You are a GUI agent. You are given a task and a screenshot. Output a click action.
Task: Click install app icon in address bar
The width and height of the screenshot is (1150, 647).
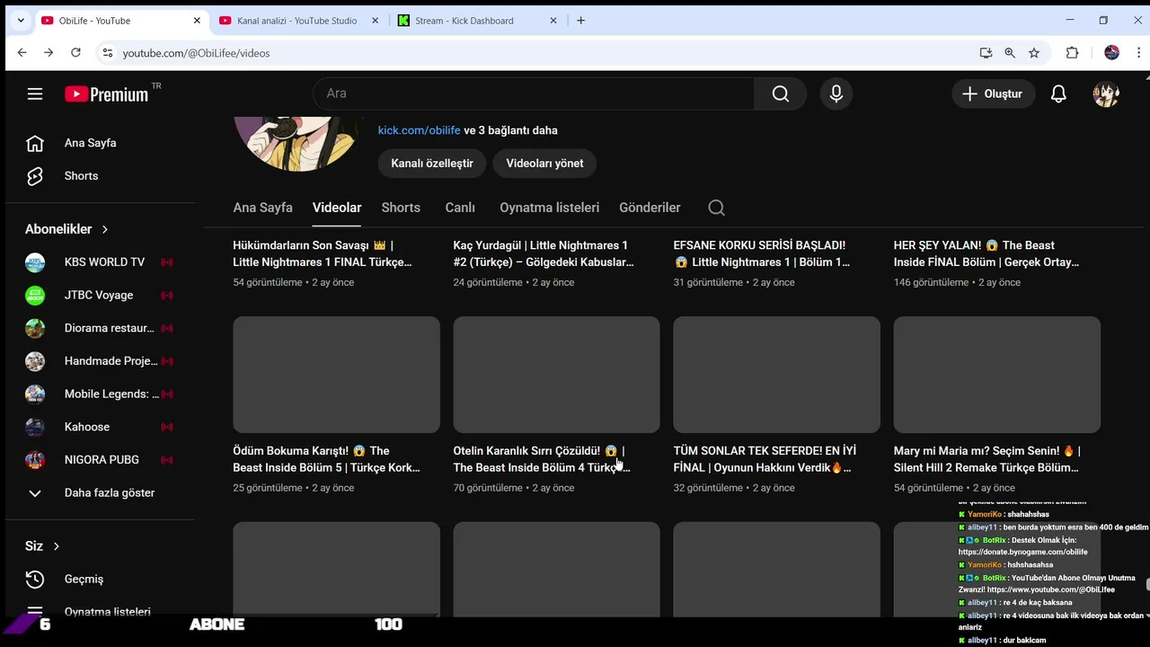click(986, 53)
